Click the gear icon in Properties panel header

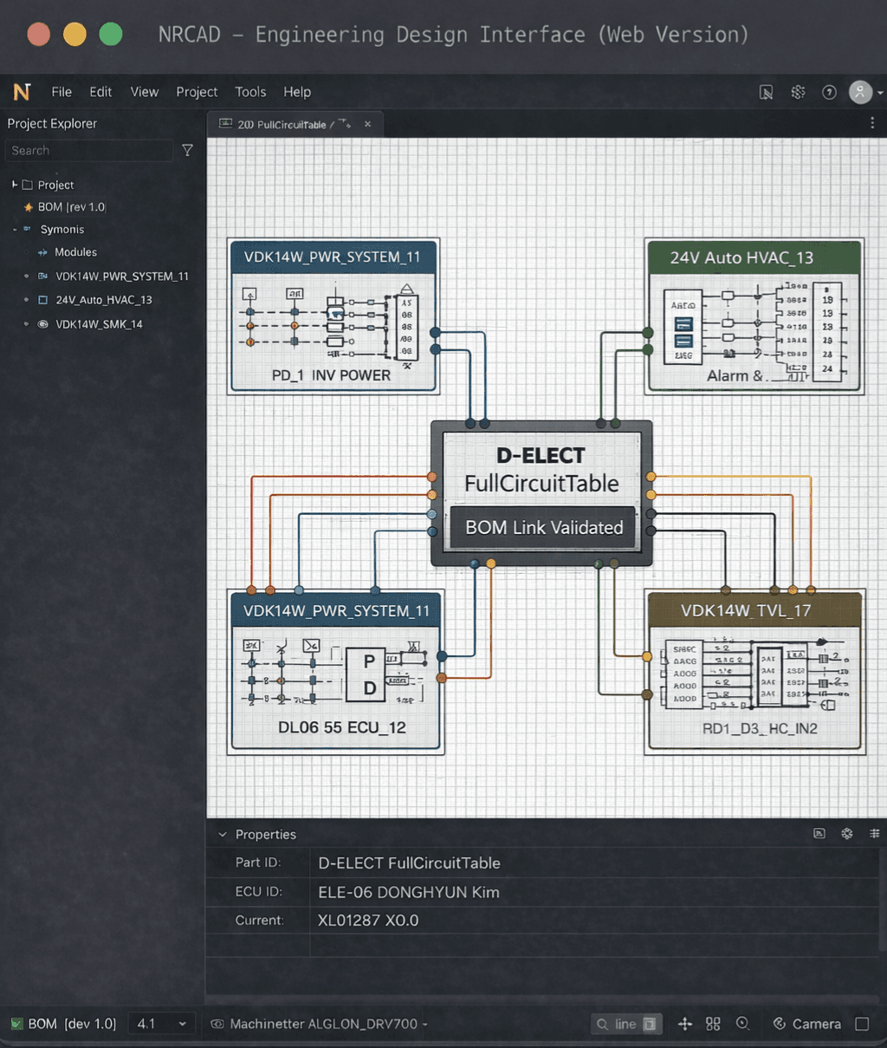tap(847, 834)
